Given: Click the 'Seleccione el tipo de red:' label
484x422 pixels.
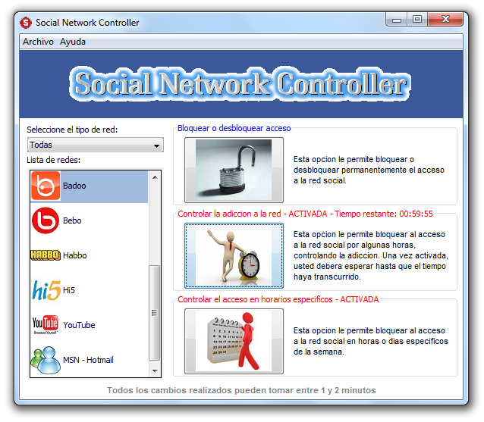Looking at the screenshot, I should (72, 130).
